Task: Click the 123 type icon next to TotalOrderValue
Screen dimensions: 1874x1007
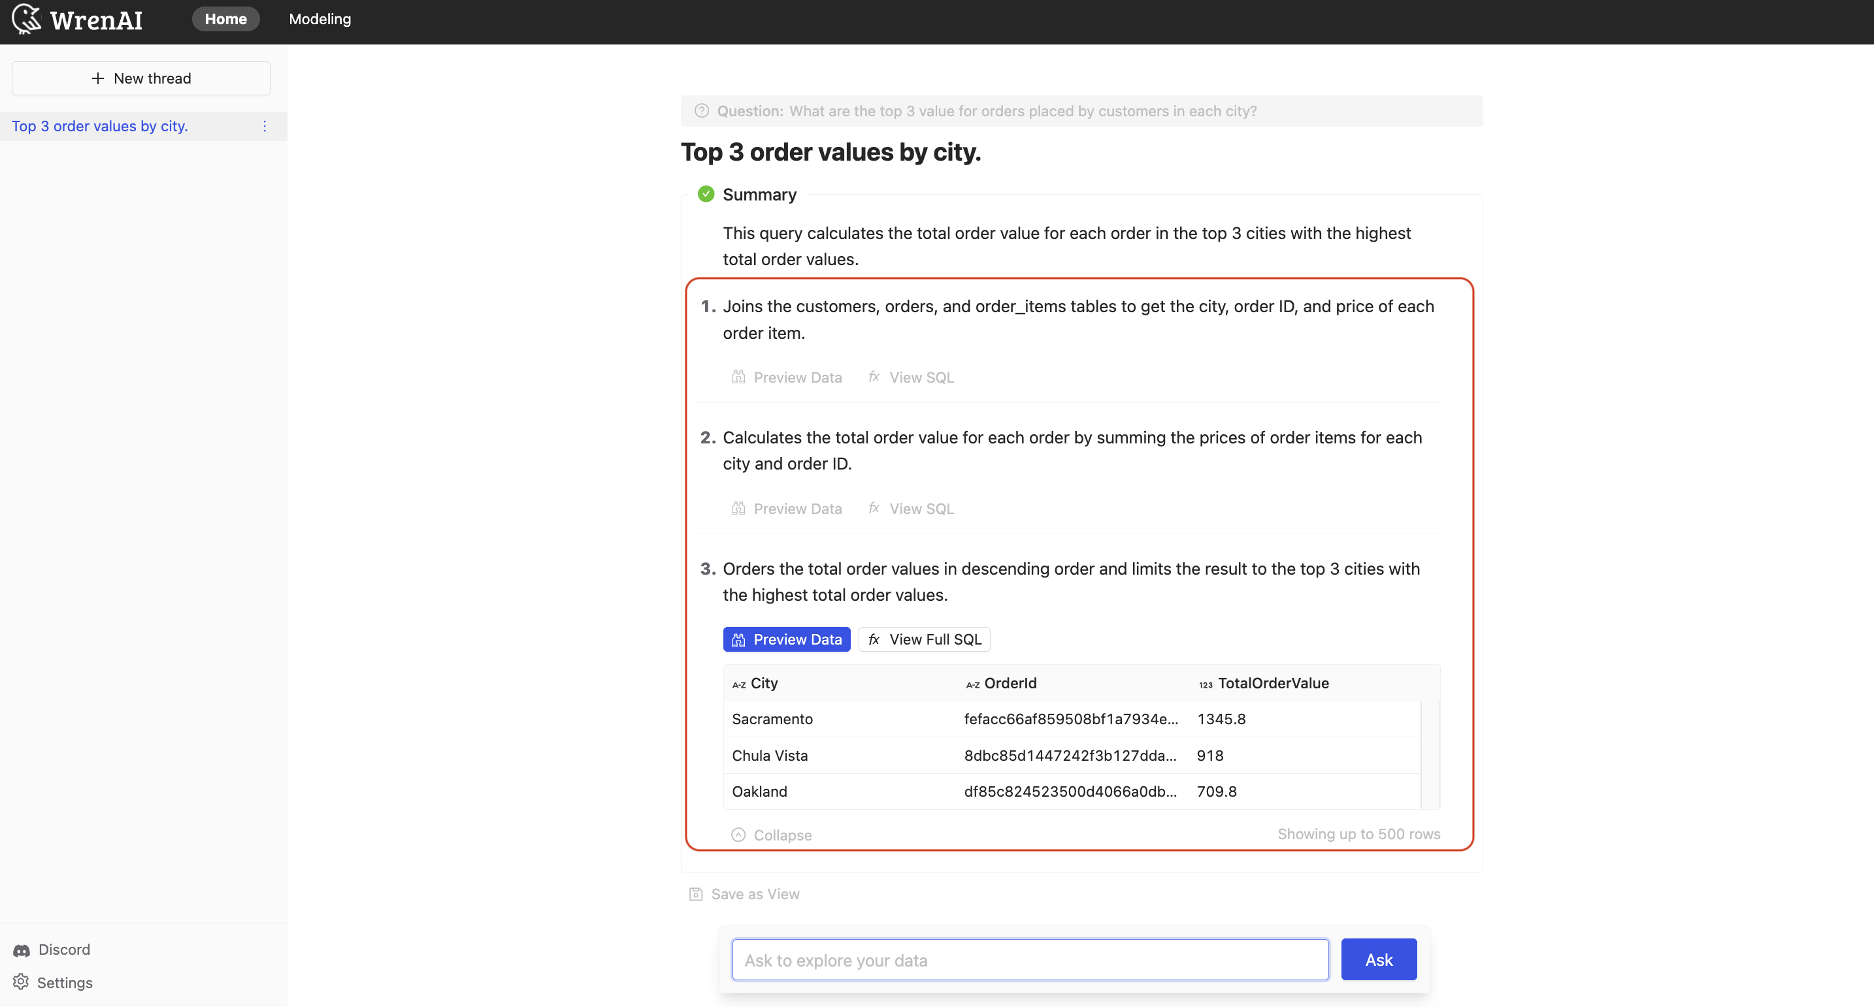Action: click(1206, 684)
